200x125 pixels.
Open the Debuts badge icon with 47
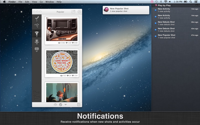point(37,49)
